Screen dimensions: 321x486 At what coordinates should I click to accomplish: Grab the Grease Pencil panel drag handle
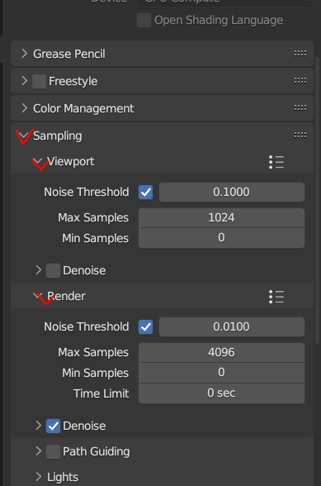point(300,54)
